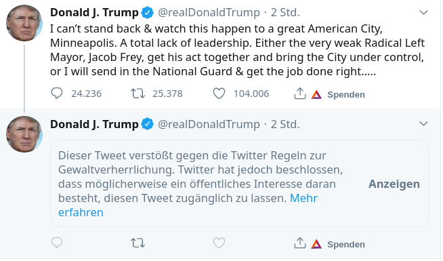
Task: Open profile picture of the second tweet
Action: 24,134
